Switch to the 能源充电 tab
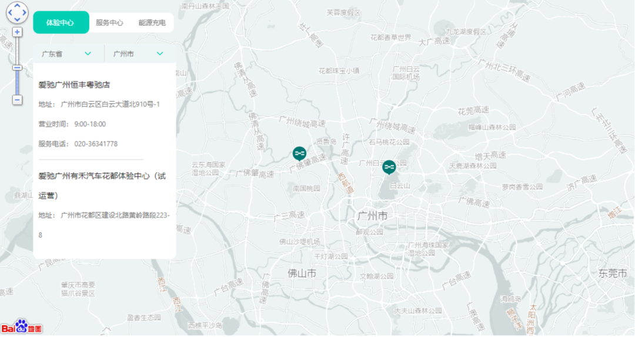 (x=152, y=23)
